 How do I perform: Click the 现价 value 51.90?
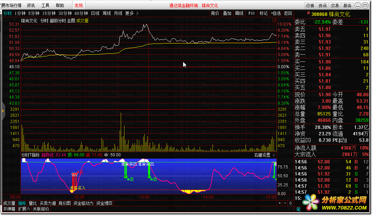point(324,94)
